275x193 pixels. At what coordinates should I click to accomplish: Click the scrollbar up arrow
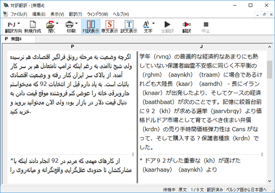(x=269, y=47)
